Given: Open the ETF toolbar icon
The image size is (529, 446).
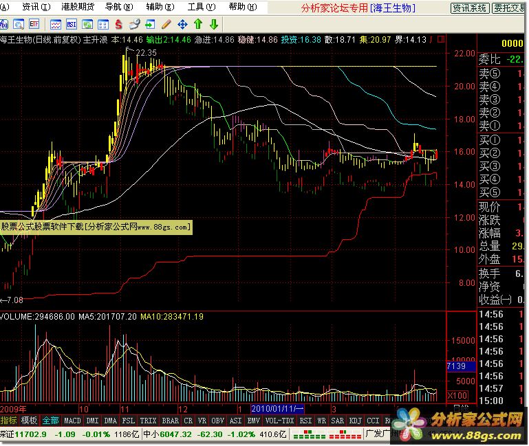Looking at the screenshot, I should point(34,24).
